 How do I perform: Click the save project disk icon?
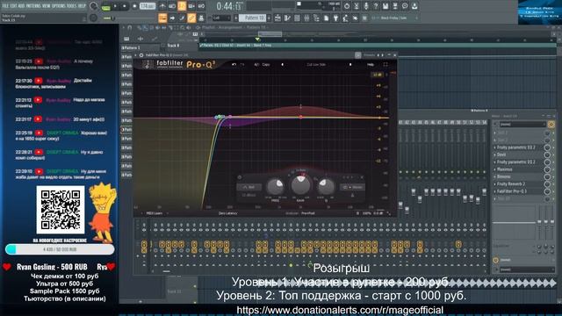385,6
